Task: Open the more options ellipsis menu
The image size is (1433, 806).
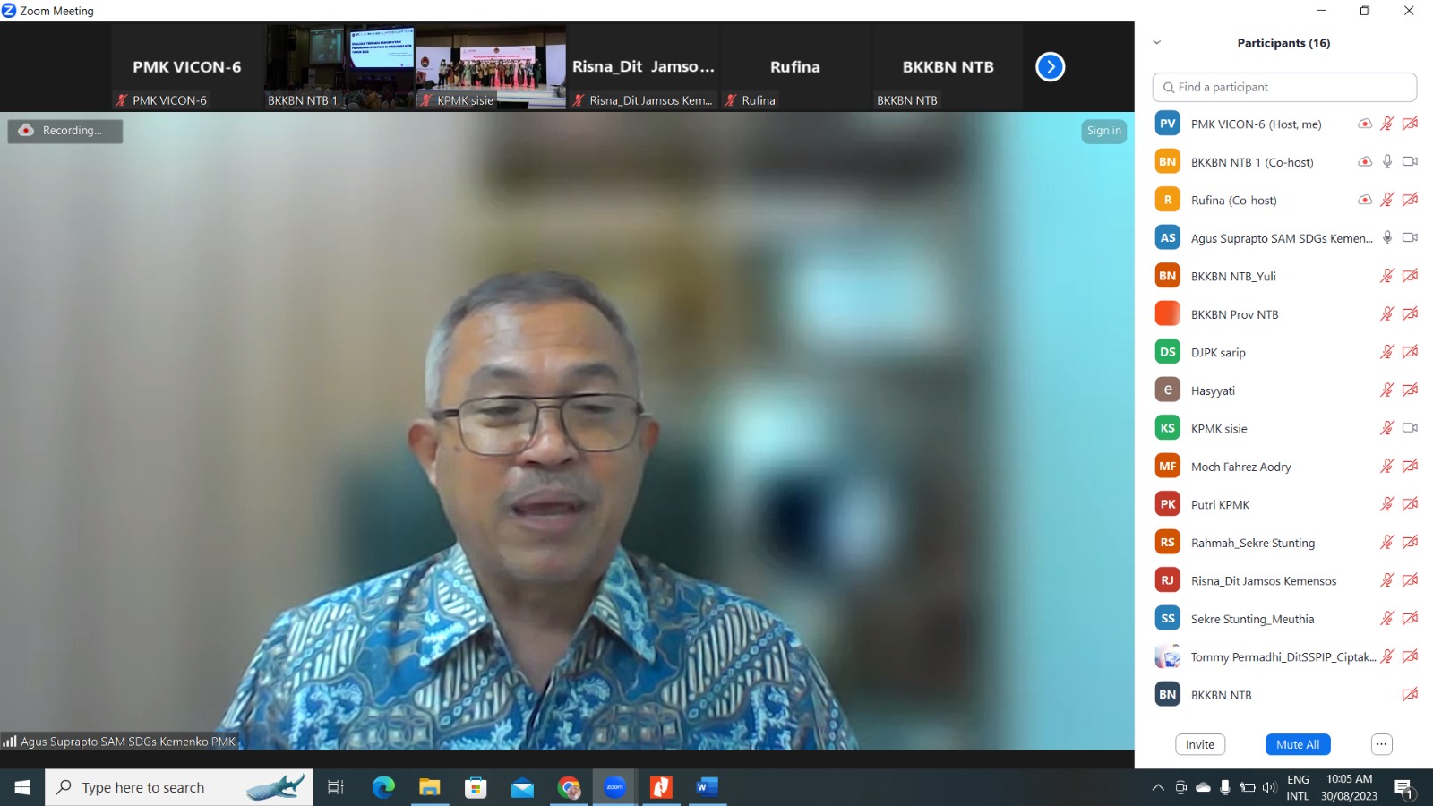Action: [x=1381, y=744]
